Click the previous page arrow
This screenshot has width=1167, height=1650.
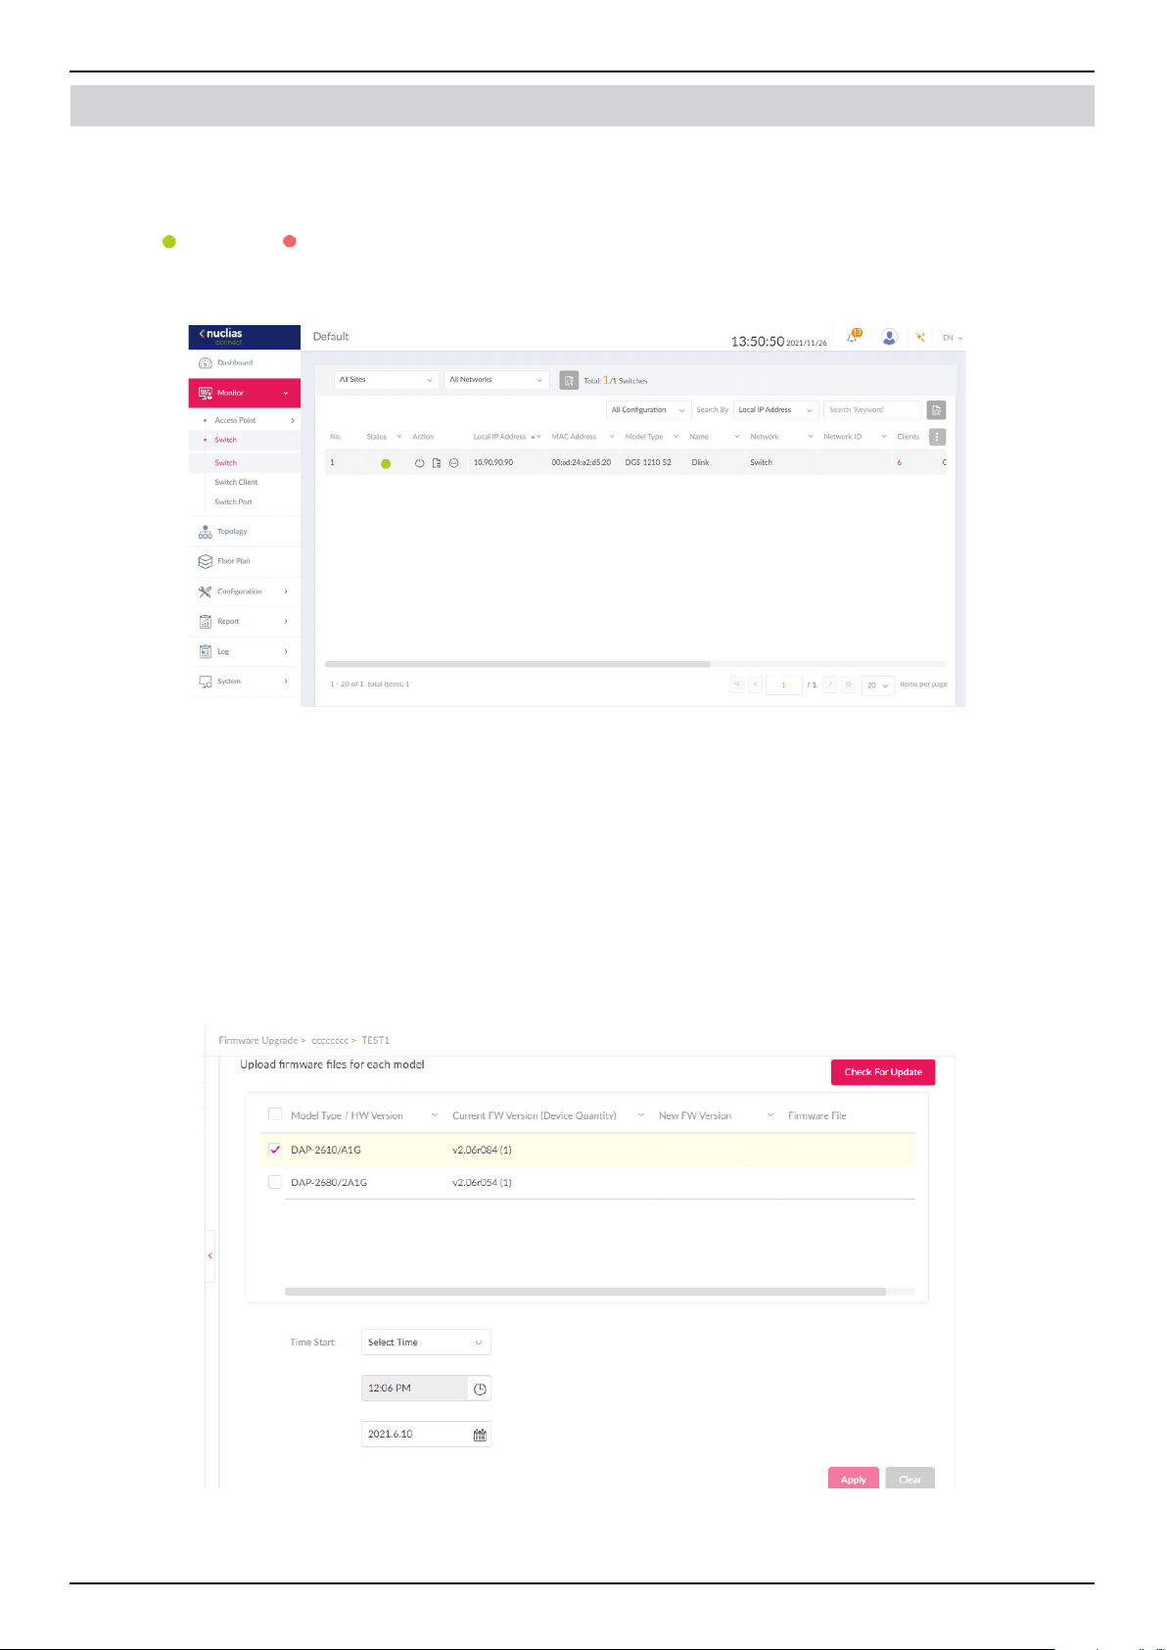point(755,684)
